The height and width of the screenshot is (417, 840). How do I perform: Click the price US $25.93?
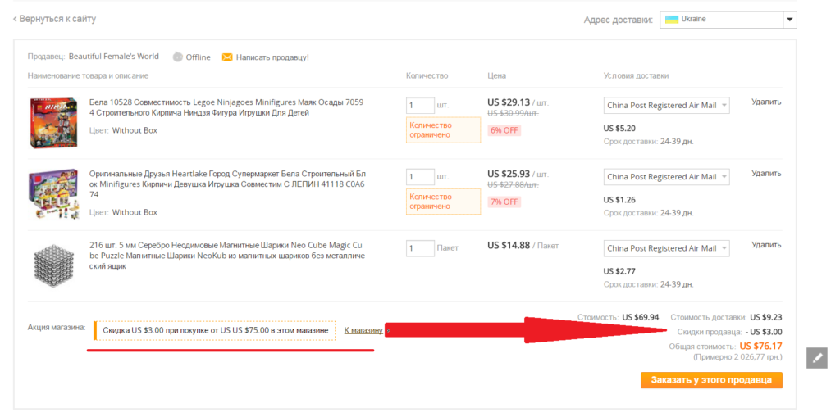click(509, 174)
